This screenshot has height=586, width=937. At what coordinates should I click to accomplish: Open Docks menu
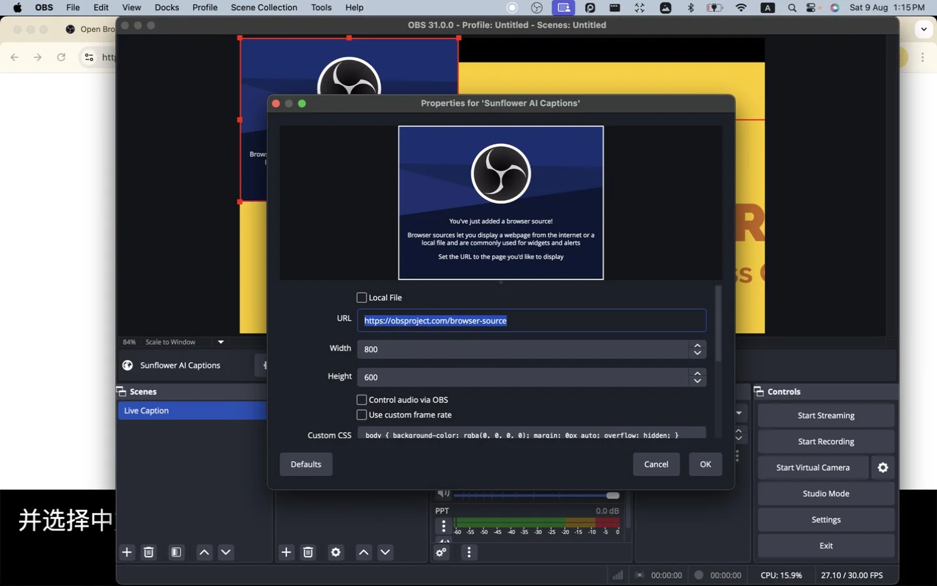(x=167, y=8)
